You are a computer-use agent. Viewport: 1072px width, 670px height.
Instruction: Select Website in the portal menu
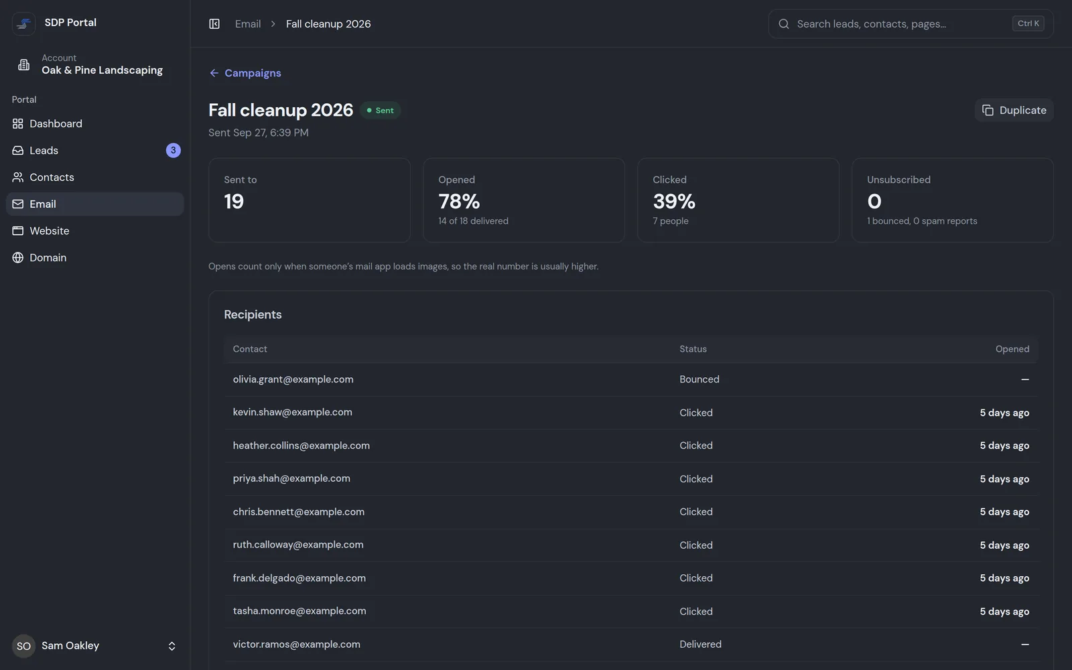pos(95,231)
